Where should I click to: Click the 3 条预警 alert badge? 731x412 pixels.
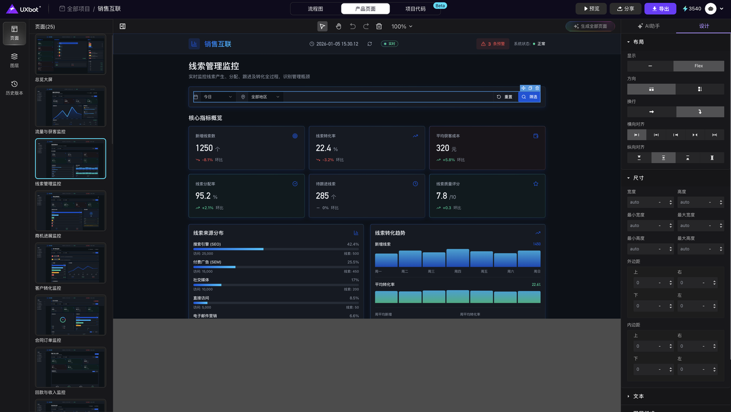coord(493,44)
